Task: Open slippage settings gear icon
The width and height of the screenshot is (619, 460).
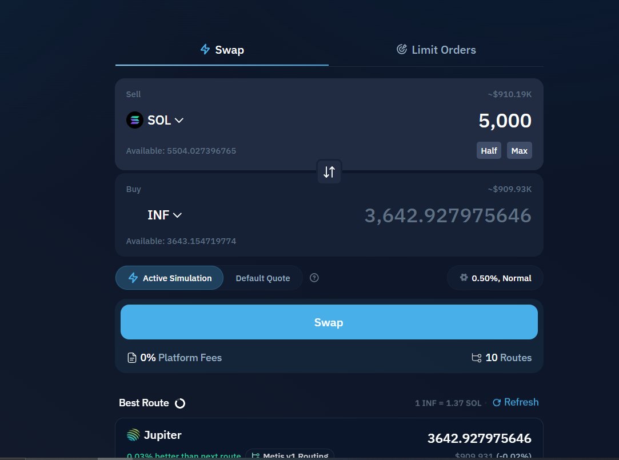Action: (x=464, y=278)
